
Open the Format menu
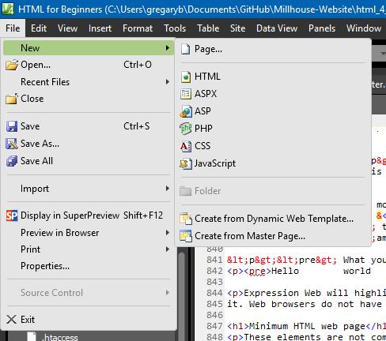(138, 28)
